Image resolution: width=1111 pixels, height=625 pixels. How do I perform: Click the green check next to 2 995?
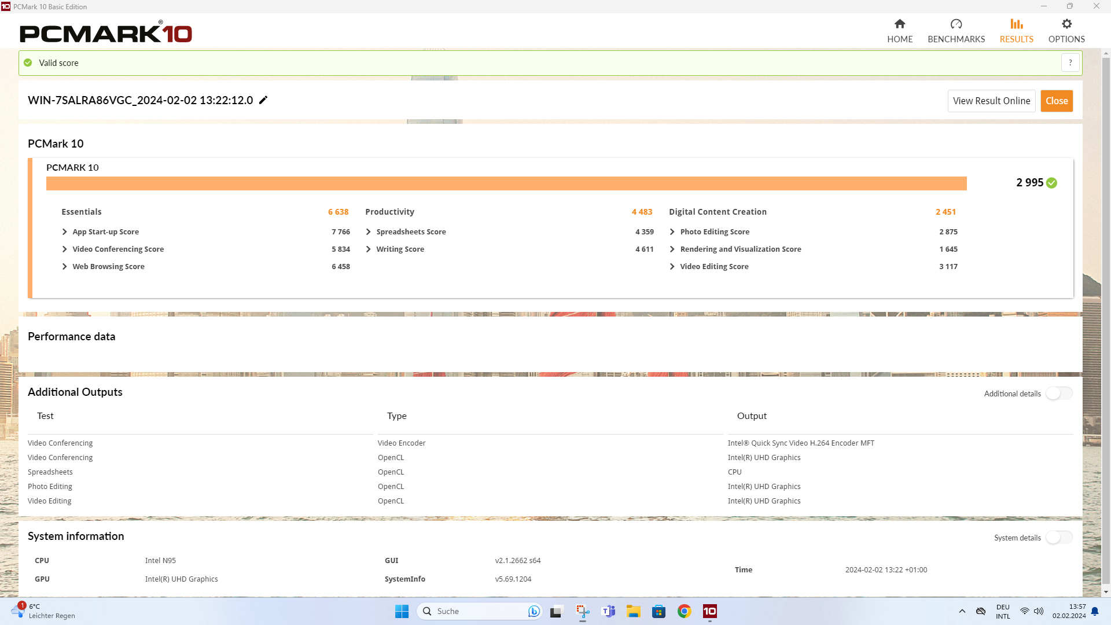1051,183
